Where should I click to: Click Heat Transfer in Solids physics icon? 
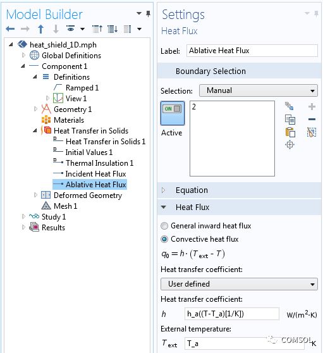46,130
